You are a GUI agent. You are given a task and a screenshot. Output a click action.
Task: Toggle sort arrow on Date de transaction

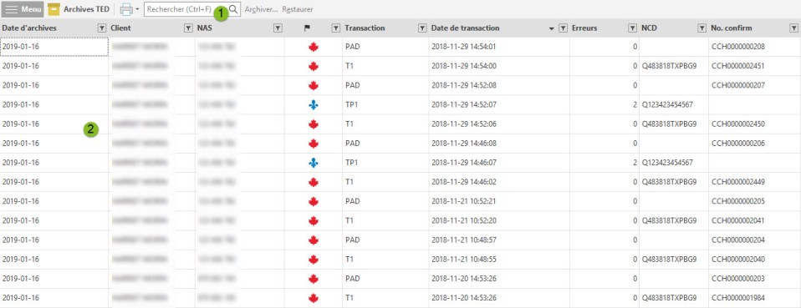[551, 29]
